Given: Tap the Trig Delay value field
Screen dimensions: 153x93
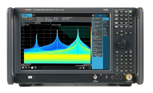Looking at the screenshot, I should (97, 31).
